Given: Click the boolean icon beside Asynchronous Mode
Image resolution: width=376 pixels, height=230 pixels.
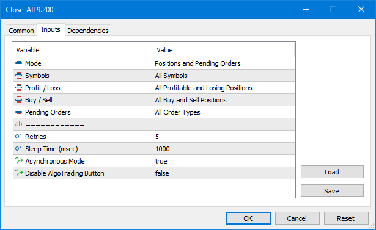Looking at the screenshot, I should coord(18,161).
